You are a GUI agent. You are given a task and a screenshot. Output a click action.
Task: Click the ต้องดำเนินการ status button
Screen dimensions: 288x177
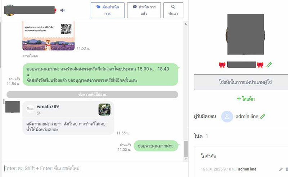point(107,10)
